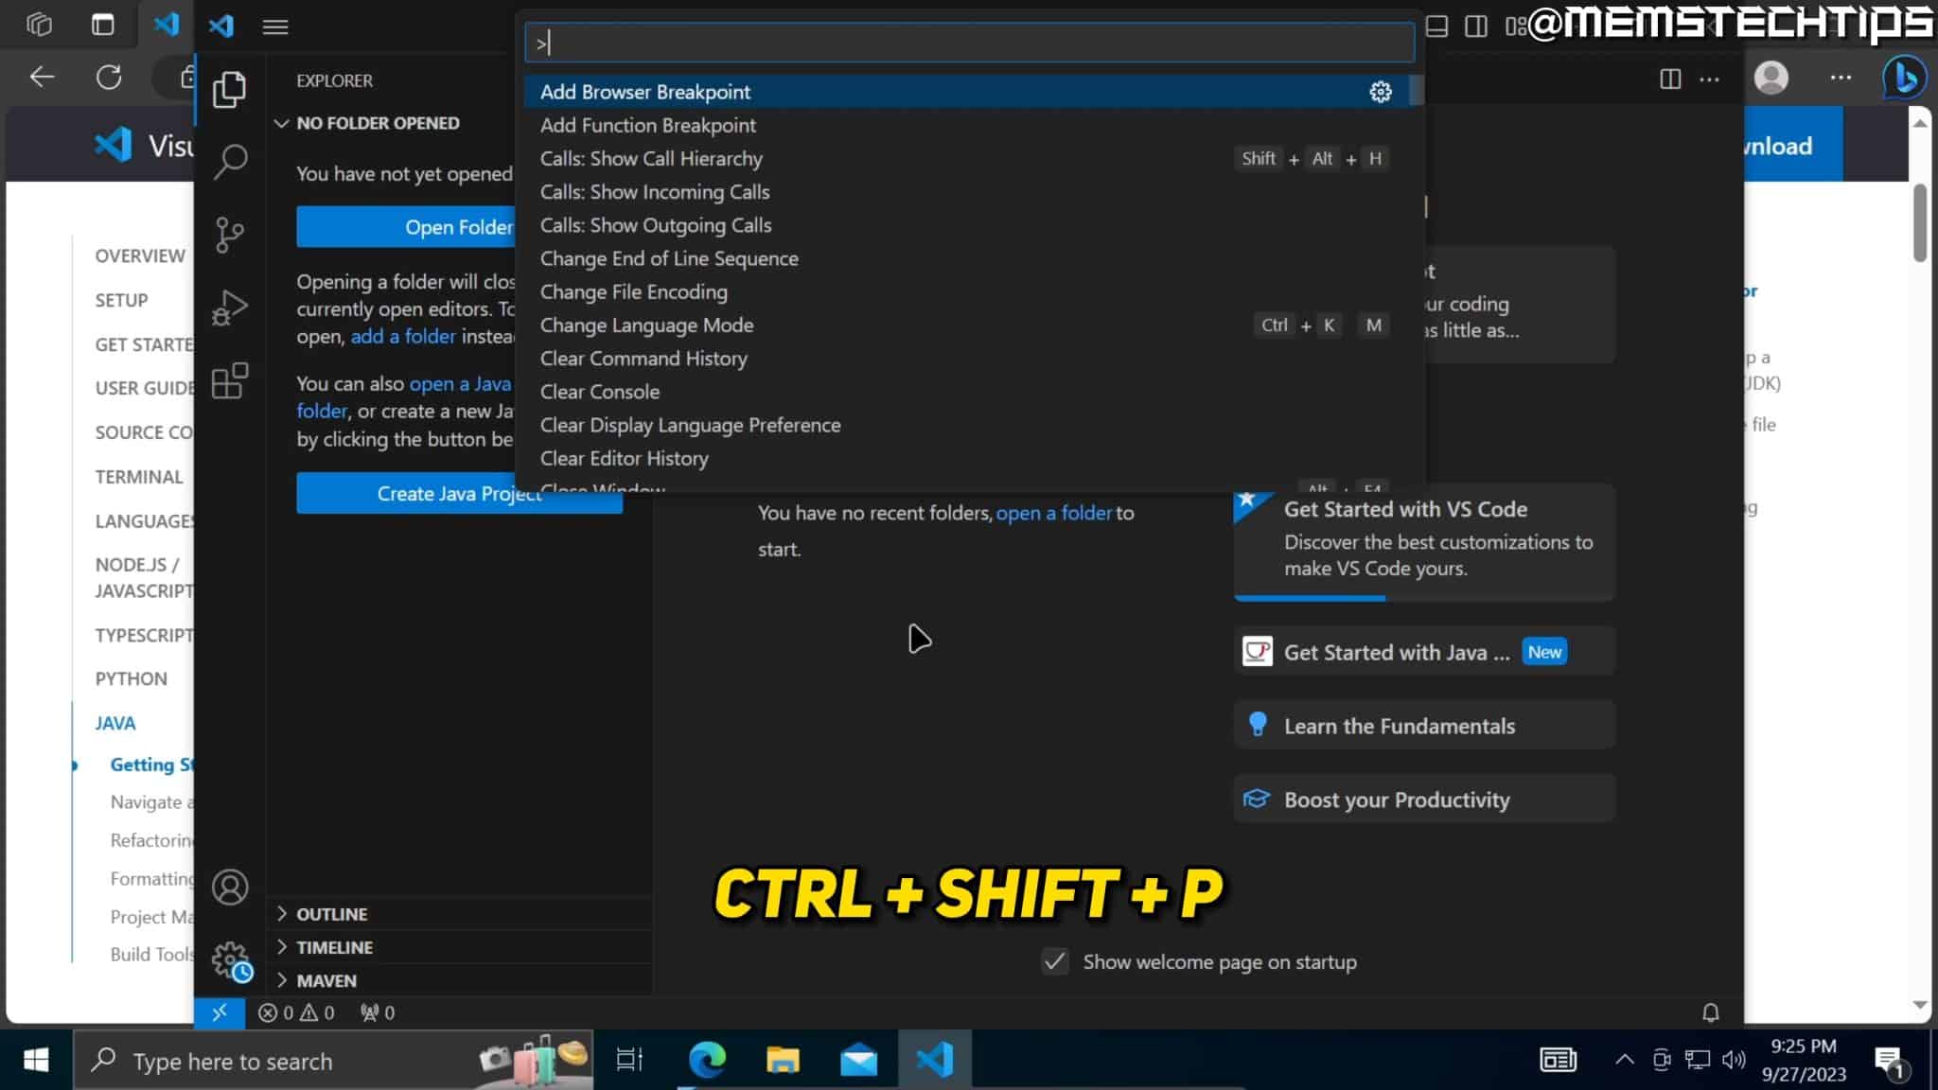Select Change File Encoding command
This screenshot has width=1938, height=1090.
point(969,291)
